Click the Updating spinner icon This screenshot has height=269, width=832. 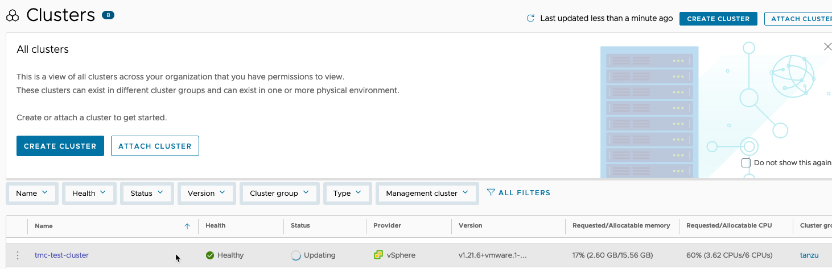pyautogui.click(x=295, y=255)
